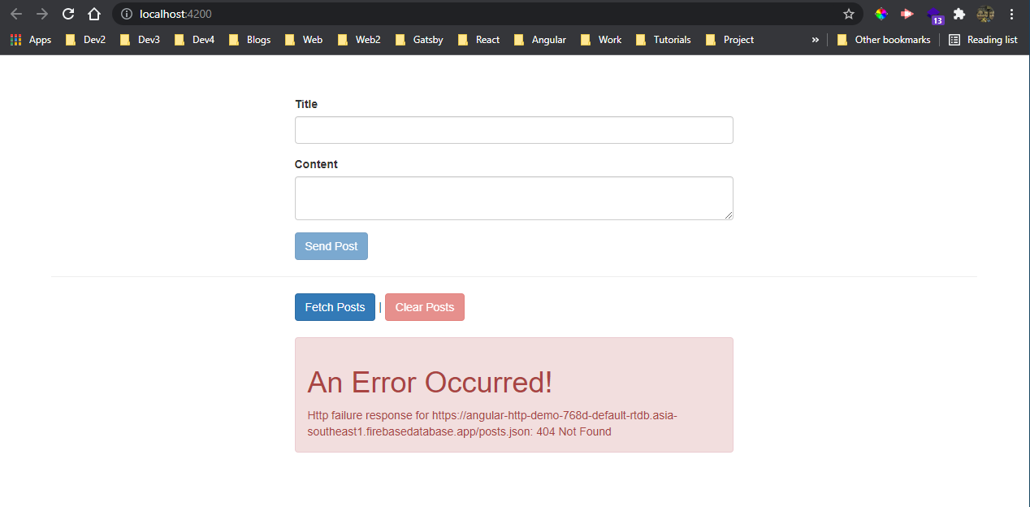The image size is (1030, 507).
Task: Open the browser home page icon
Action: point(94,14)
